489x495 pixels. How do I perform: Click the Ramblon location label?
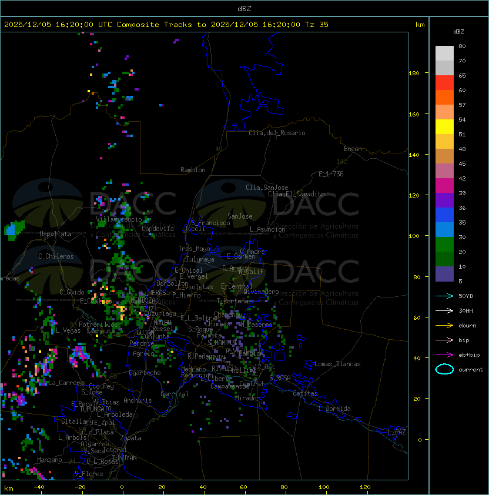(193, 170)
